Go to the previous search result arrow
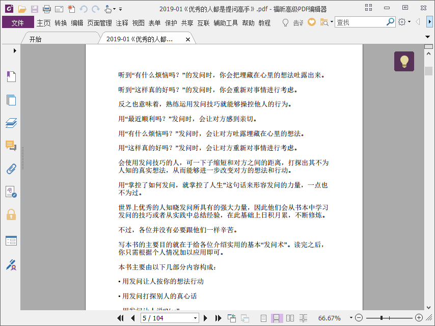The width and height of the screenshot is (435, 326). coord(418,21)
